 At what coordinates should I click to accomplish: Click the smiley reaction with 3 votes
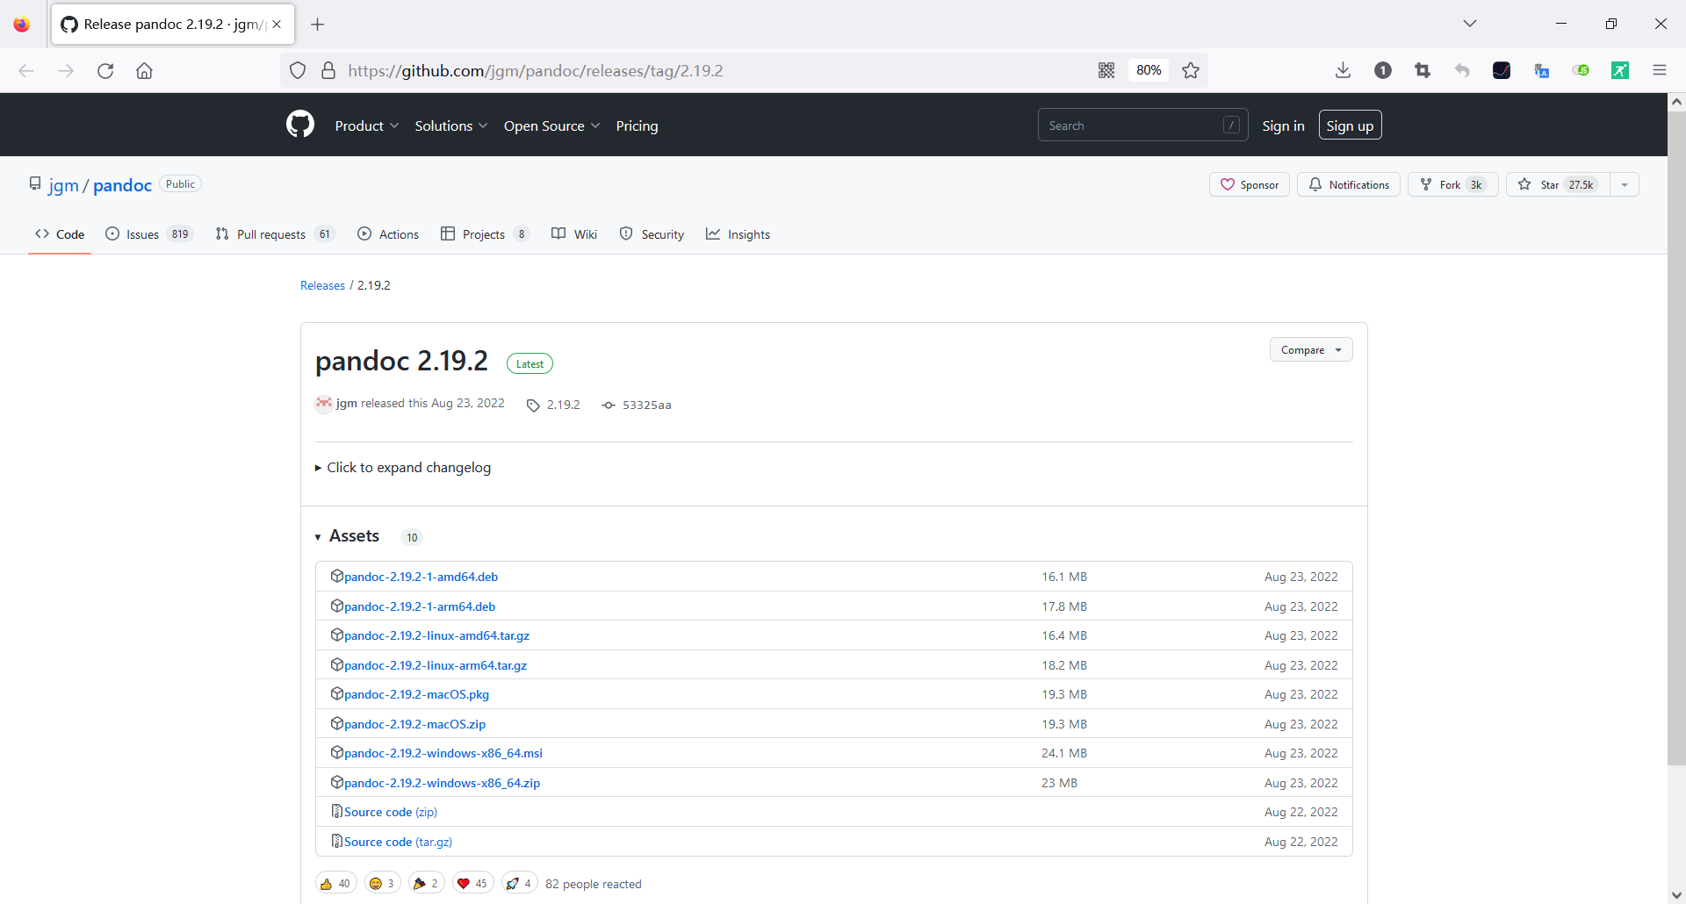point(383,884)
